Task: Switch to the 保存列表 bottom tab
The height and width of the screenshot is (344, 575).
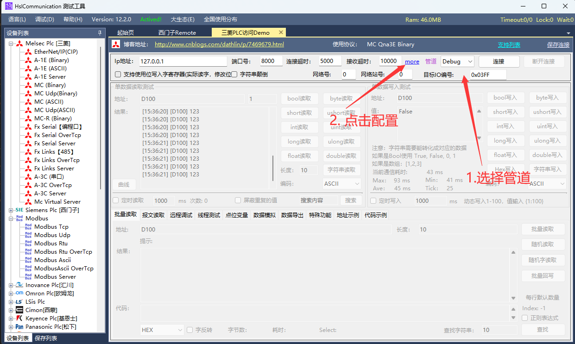Action: tap(46, 338)
